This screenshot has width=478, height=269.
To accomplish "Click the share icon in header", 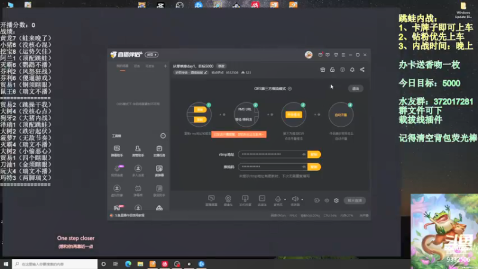I will coord(362,69).
